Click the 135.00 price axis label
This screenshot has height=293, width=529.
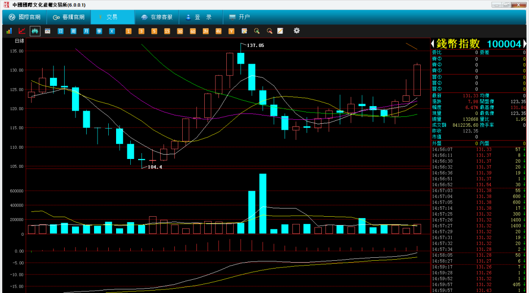(17, 51)
